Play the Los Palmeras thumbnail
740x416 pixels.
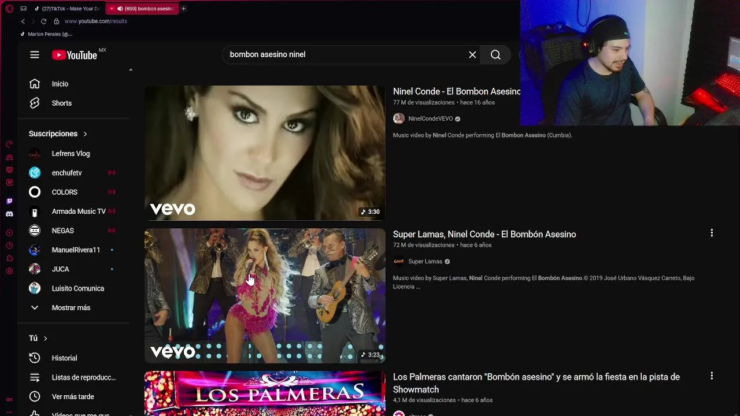click(x=265, y=393)
